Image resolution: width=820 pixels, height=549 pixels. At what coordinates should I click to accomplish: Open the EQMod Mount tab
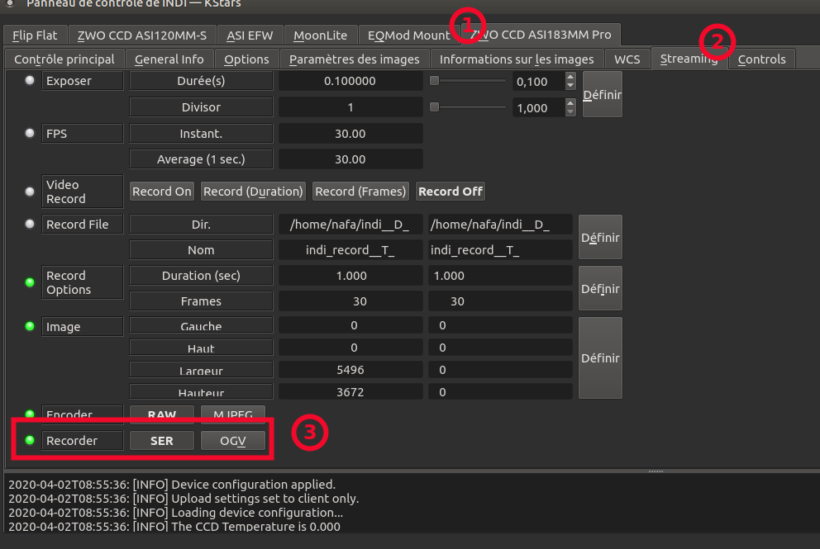coord(408,35)
